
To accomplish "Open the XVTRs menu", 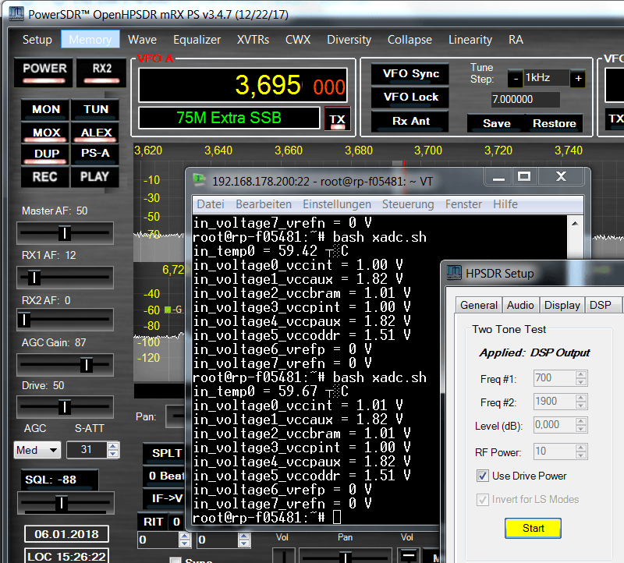I will 253,40.
